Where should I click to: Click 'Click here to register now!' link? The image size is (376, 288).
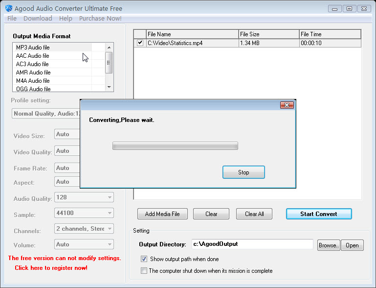(x=51, y=268)
